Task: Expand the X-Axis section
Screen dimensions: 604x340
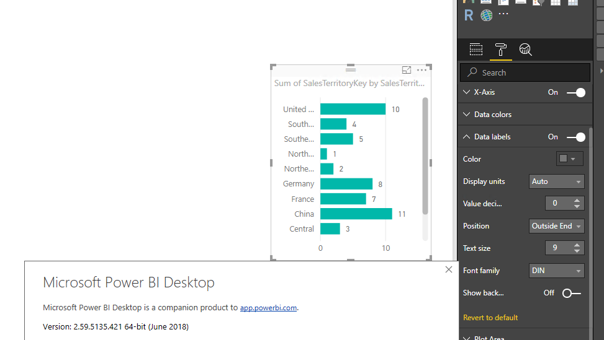Action: click(466, 92)
